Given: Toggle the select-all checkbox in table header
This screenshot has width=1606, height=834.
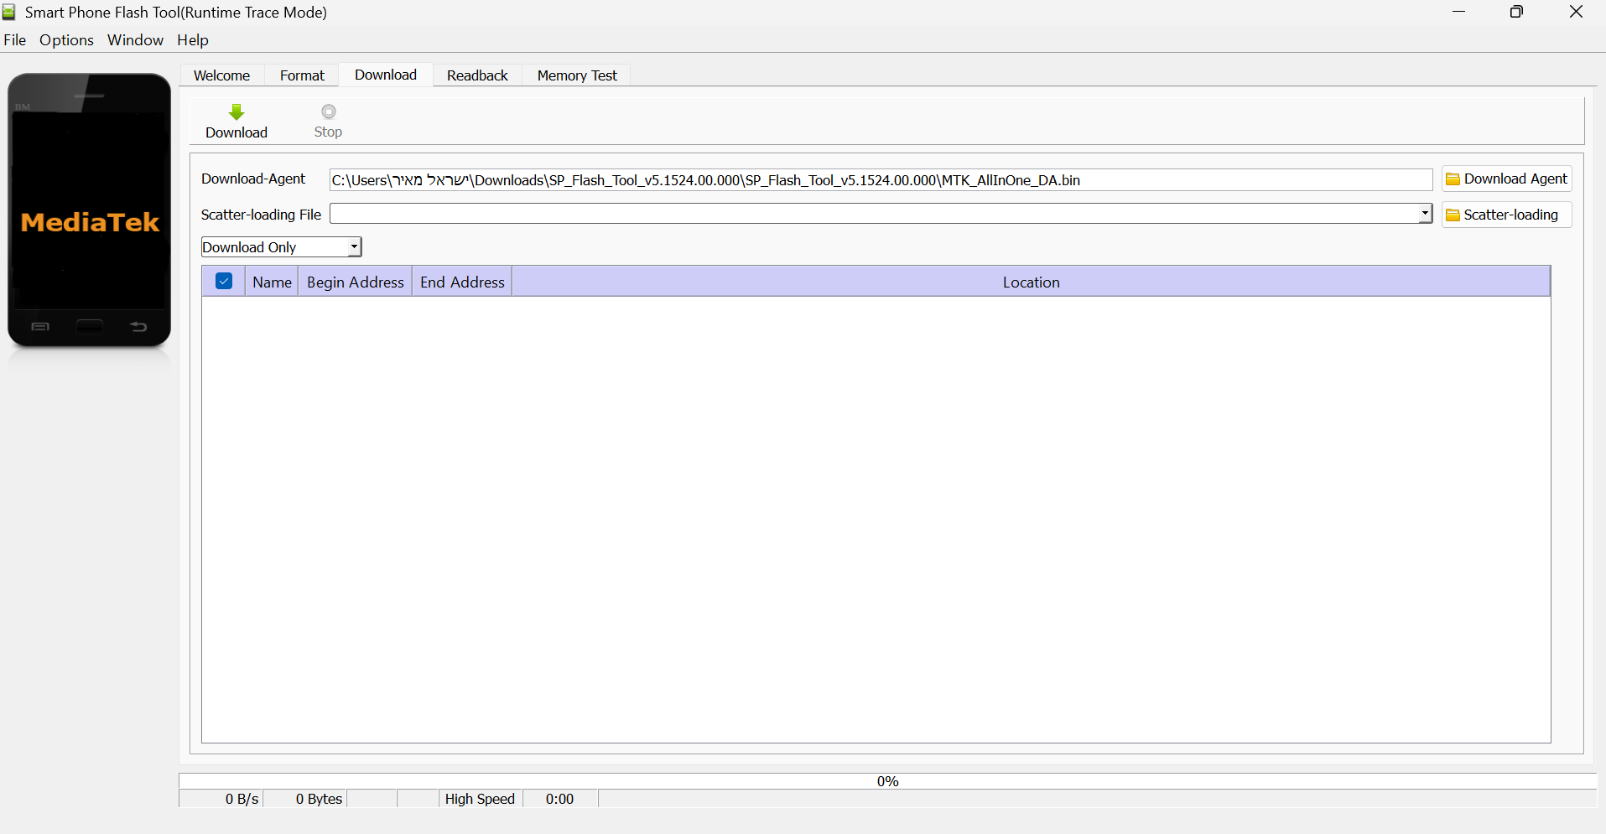Looking at the screenshot, I should (224, 282).
